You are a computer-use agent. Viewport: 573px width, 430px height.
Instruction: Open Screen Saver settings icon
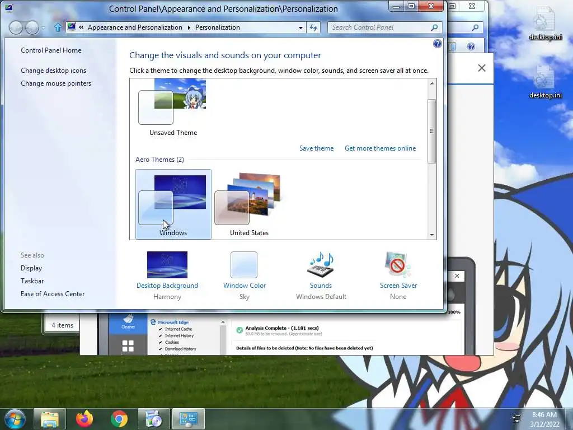(x=398, y=265)
